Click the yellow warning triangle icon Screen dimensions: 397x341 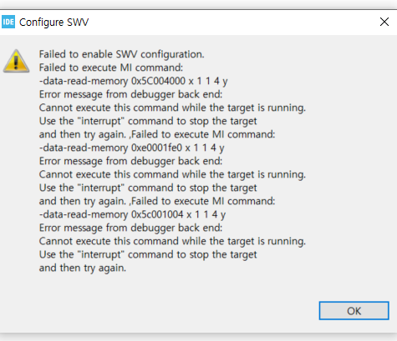tap(16, 61)
